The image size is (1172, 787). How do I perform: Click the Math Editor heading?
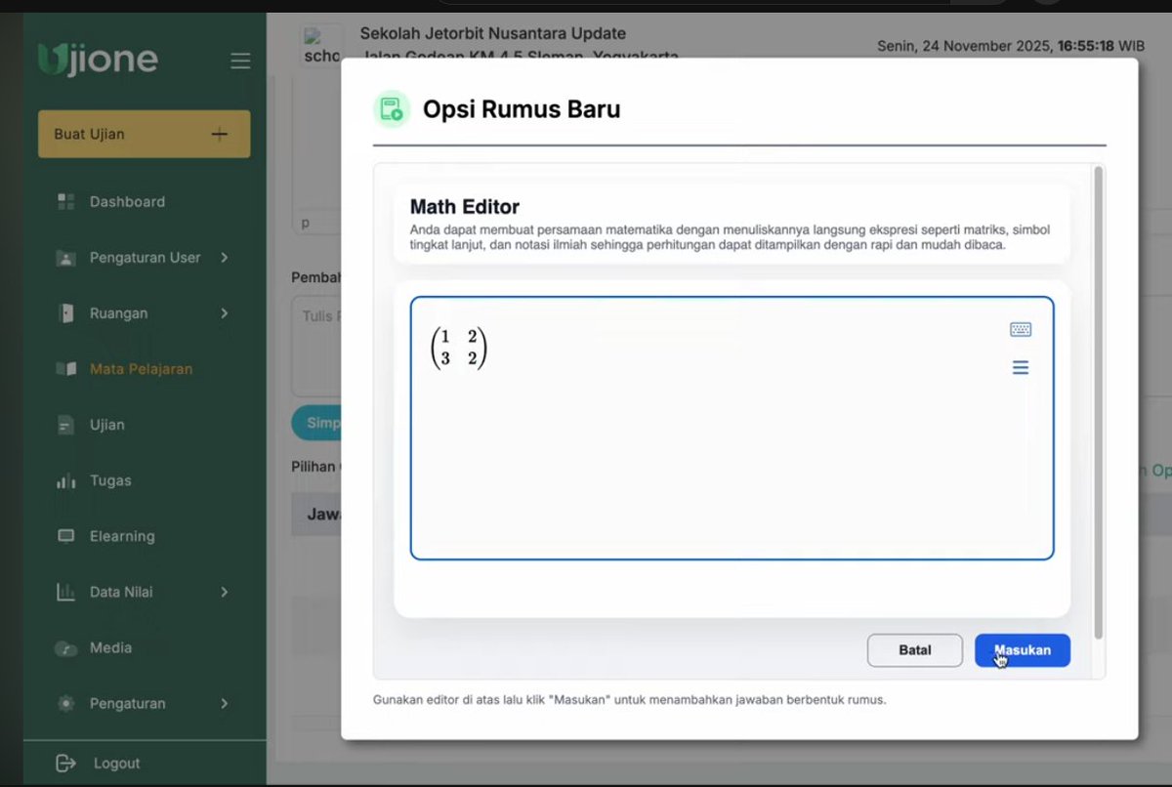tap(465, 207)
